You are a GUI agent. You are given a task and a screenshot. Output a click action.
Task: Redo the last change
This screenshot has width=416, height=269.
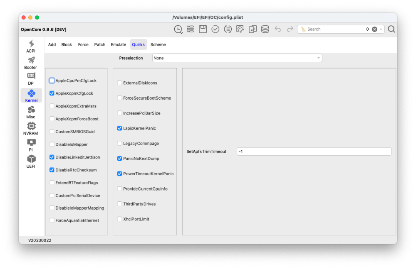coord(290,29)
